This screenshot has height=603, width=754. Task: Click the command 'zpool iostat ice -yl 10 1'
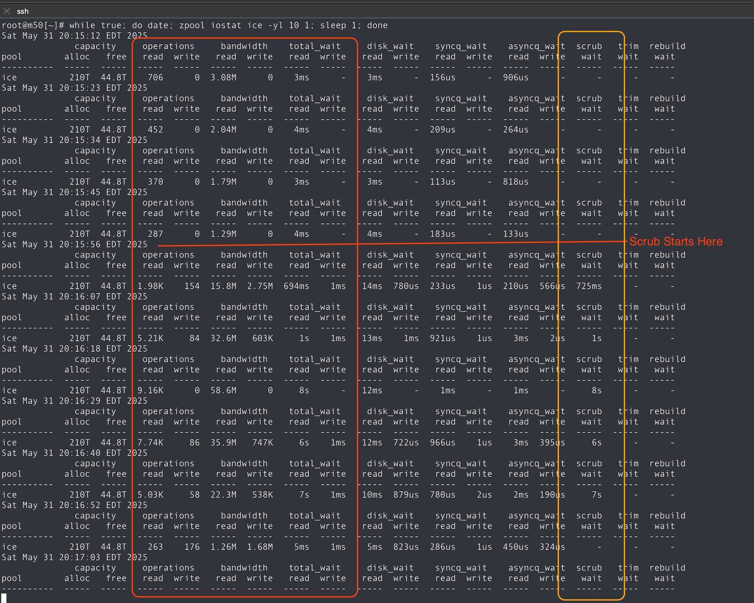point(247,25)
